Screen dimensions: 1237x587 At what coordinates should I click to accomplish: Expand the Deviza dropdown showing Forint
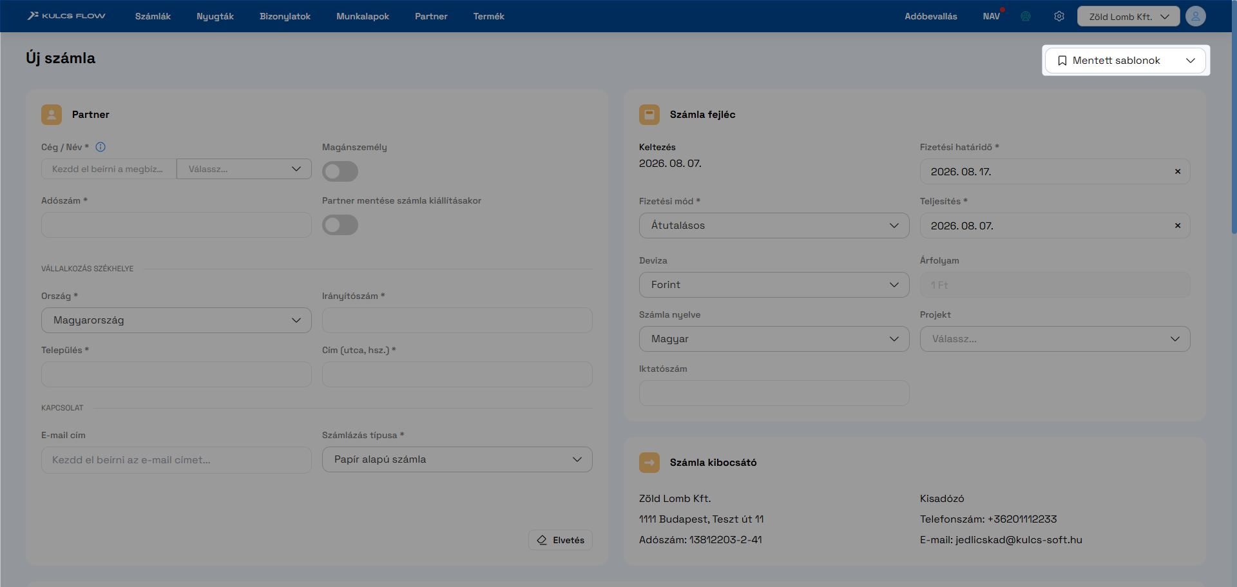pyautogui.click(x=774, y=285)
